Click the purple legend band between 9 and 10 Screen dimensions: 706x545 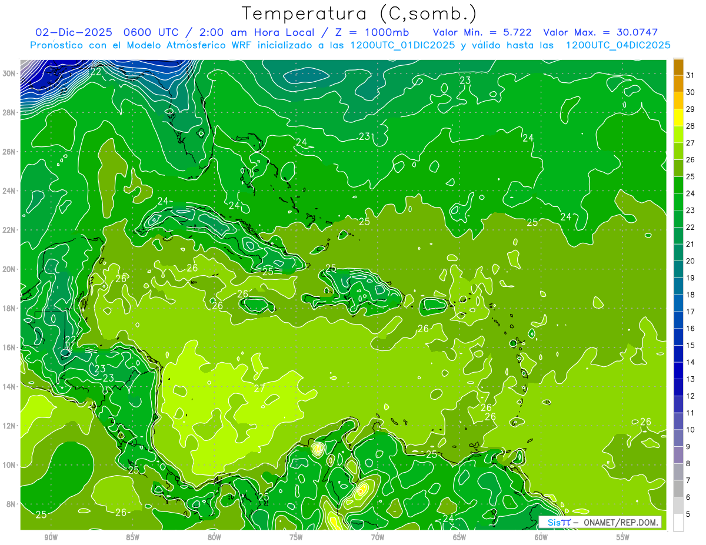click(678, 439)
